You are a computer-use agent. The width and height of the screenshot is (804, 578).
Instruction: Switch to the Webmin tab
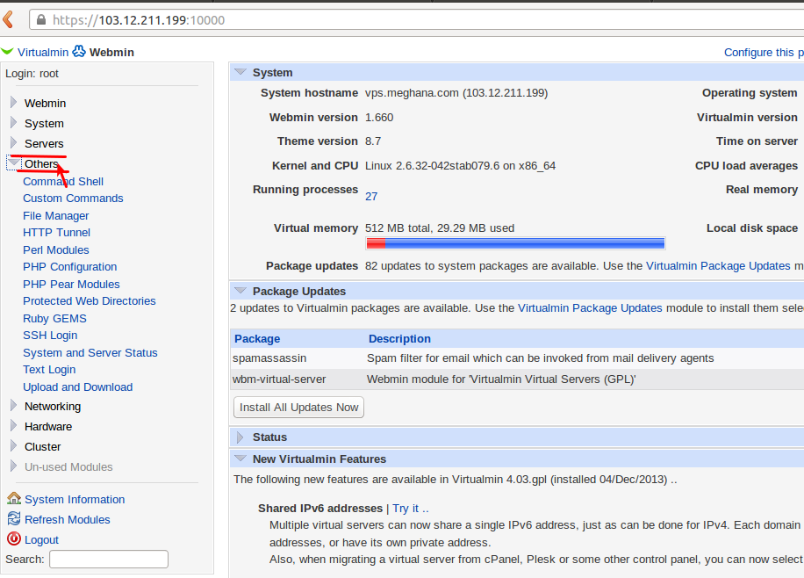(111, 53)
